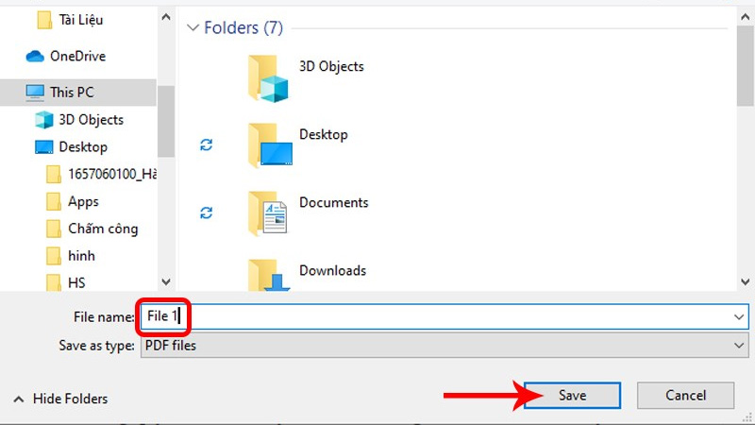Open the File name history dropdown arrow

click(x=739, y=317)
